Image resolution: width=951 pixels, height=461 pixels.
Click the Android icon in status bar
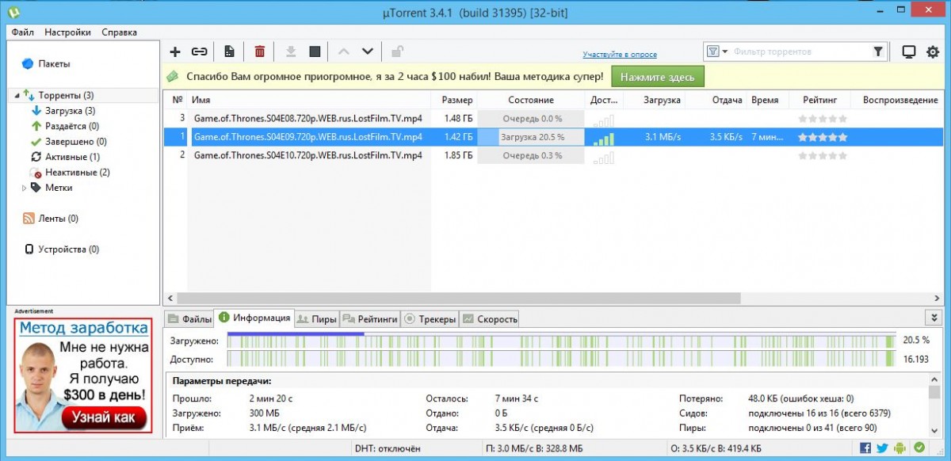(x=901, y=448)
